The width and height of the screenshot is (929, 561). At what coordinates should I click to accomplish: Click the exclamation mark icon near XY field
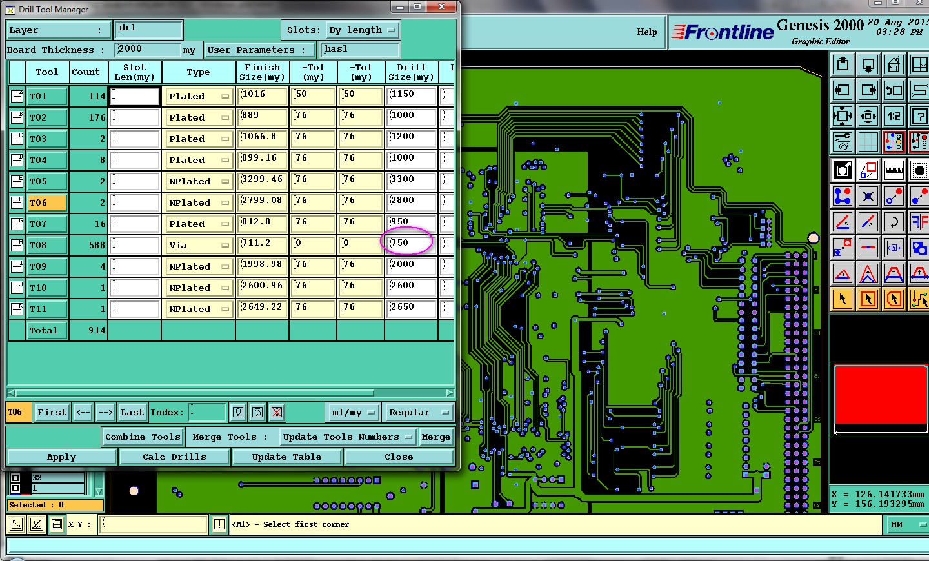click(219, 524)
